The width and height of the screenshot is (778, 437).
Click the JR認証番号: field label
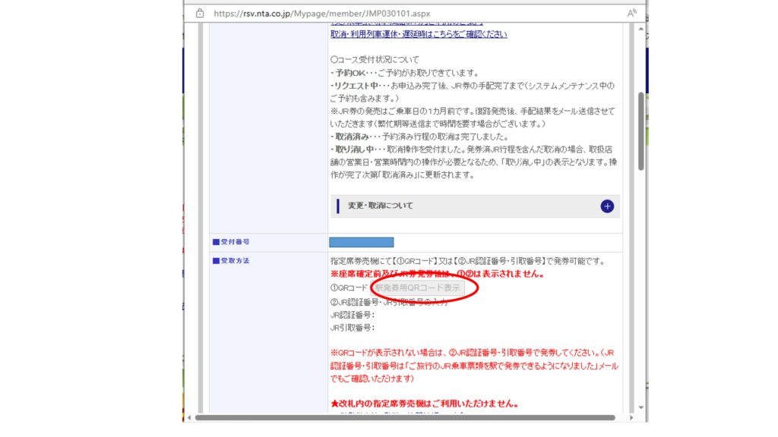pyautogui.click(x=353, y=314)
